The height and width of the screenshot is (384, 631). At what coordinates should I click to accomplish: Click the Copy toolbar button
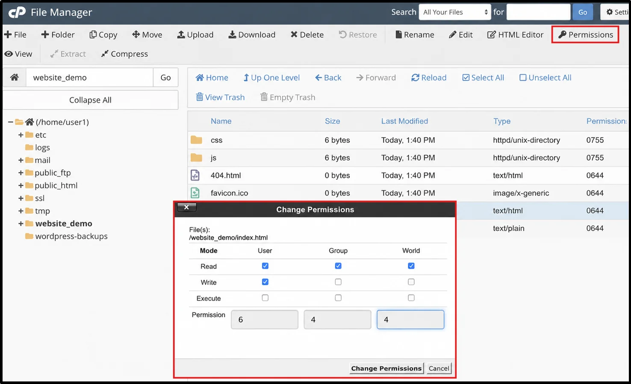click(103, 35)
